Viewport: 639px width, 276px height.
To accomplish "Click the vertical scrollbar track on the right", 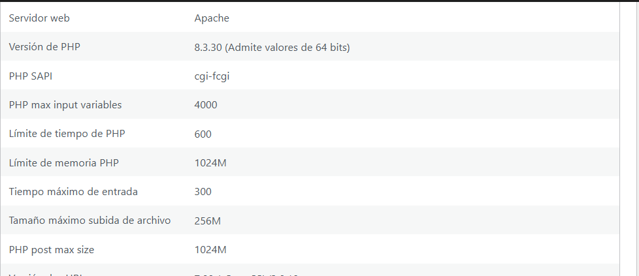I will pos(629,138).
